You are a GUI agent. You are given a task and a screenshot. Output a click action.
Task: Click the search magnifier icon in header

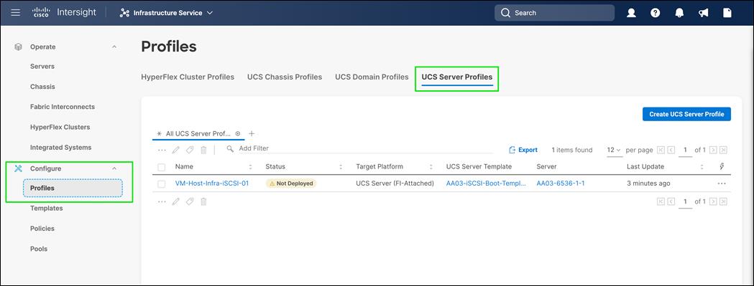[505, 13]
